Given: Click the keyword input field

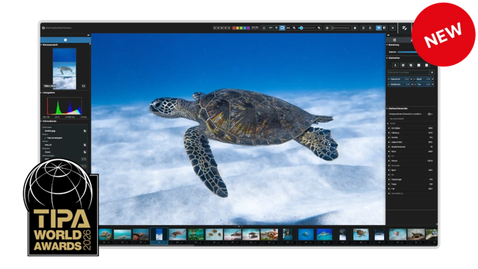Looking at the screenshot, I should point(409,72).
